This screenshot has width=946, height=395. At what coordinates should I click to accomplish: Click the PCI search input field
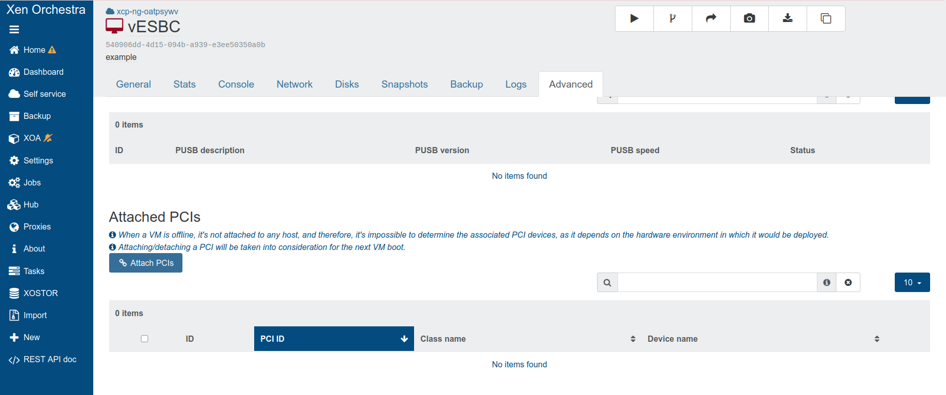click(x=717, y=282)
